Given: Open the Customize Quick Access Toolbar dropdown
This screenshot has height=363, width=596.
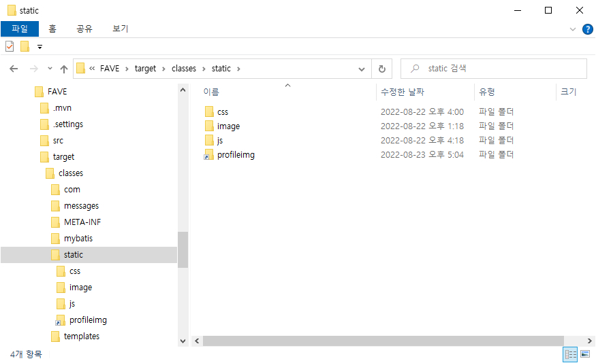Looking at the screenshot, I should tap(40, 47).
